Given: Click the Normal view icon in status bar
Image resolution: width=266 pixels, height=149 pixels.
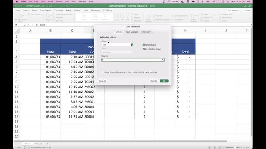Looking at the screenshot, I should (x=209, y=147).
